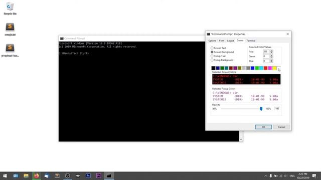Pick the teal color swatch
The image size is (321, 180).
pyautogui.click(x=226, y=68)
